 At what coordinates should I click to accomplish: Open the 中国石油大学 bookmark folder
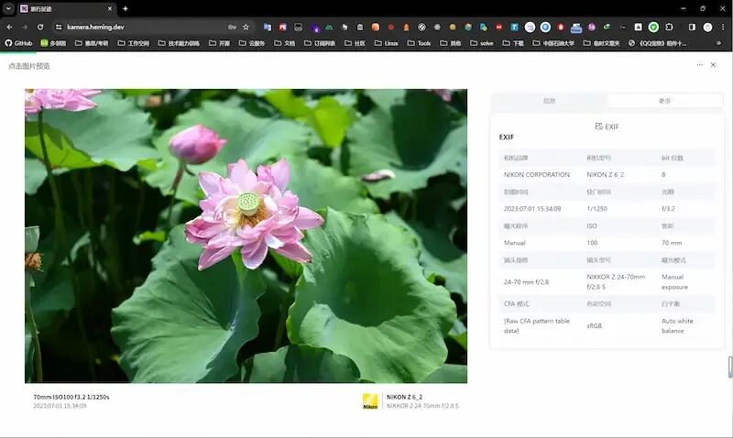553,43
